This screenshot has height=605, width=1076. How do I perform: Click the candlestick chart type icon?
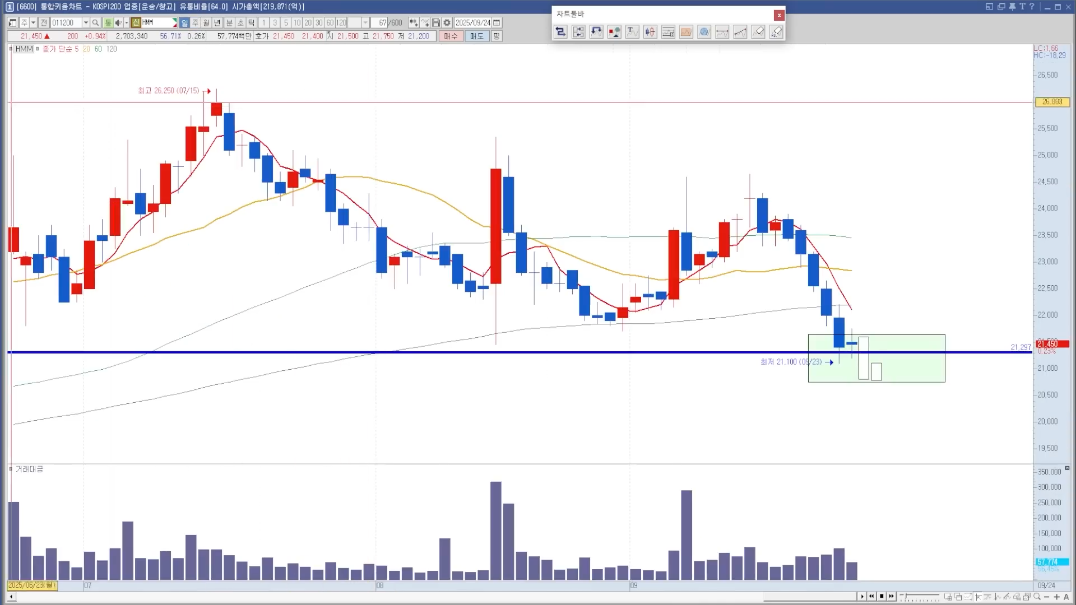point(650,32)
